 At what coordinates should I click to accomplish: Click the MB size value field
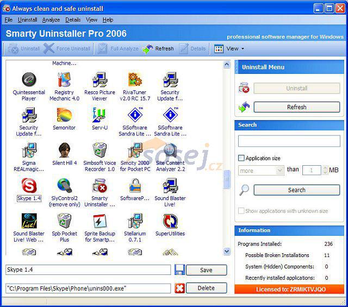pos(312,170)
